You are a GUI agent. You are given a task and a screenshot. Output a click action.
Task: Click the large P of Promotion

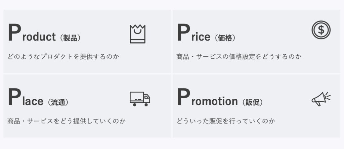183,97
